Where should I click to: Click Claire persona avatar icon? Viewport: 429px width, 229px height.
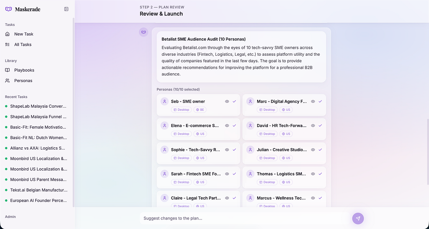tap(165, 198)
